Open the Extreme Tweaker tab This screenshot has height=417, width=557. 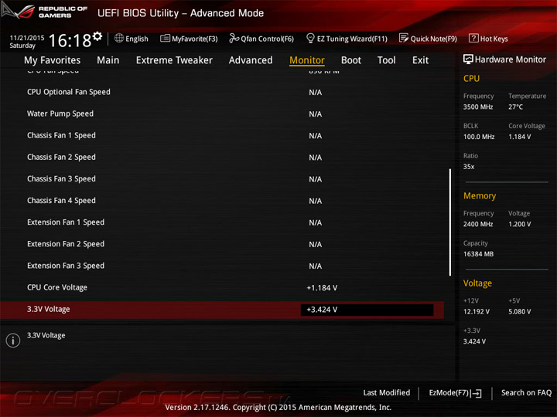[174, 60]
